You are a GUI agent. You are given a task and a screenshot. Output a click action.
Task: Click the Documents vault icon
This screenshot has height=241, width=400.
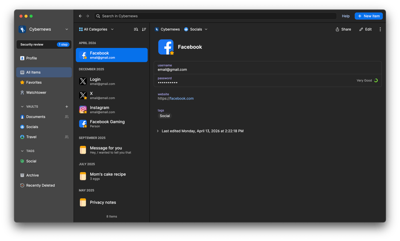tap(22, 117)
